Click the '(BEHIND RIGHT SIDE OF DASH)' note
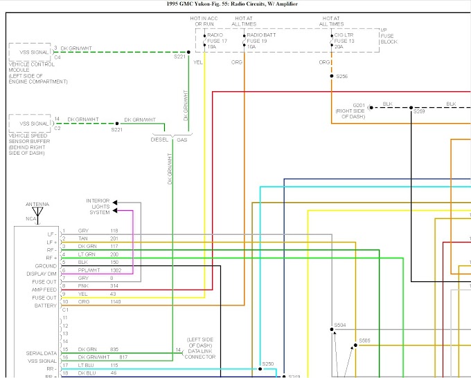 (27, 150)
